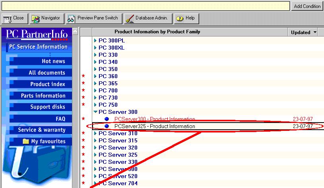Click the blue bullet beside PCServer325 document
The width and height of the screenshot is (324, 188).
click(x=107, y=126)
